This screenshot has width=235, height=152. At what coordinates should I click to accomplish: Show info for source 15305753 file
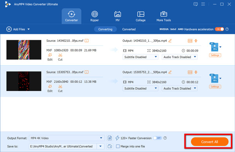coord(87,72)
